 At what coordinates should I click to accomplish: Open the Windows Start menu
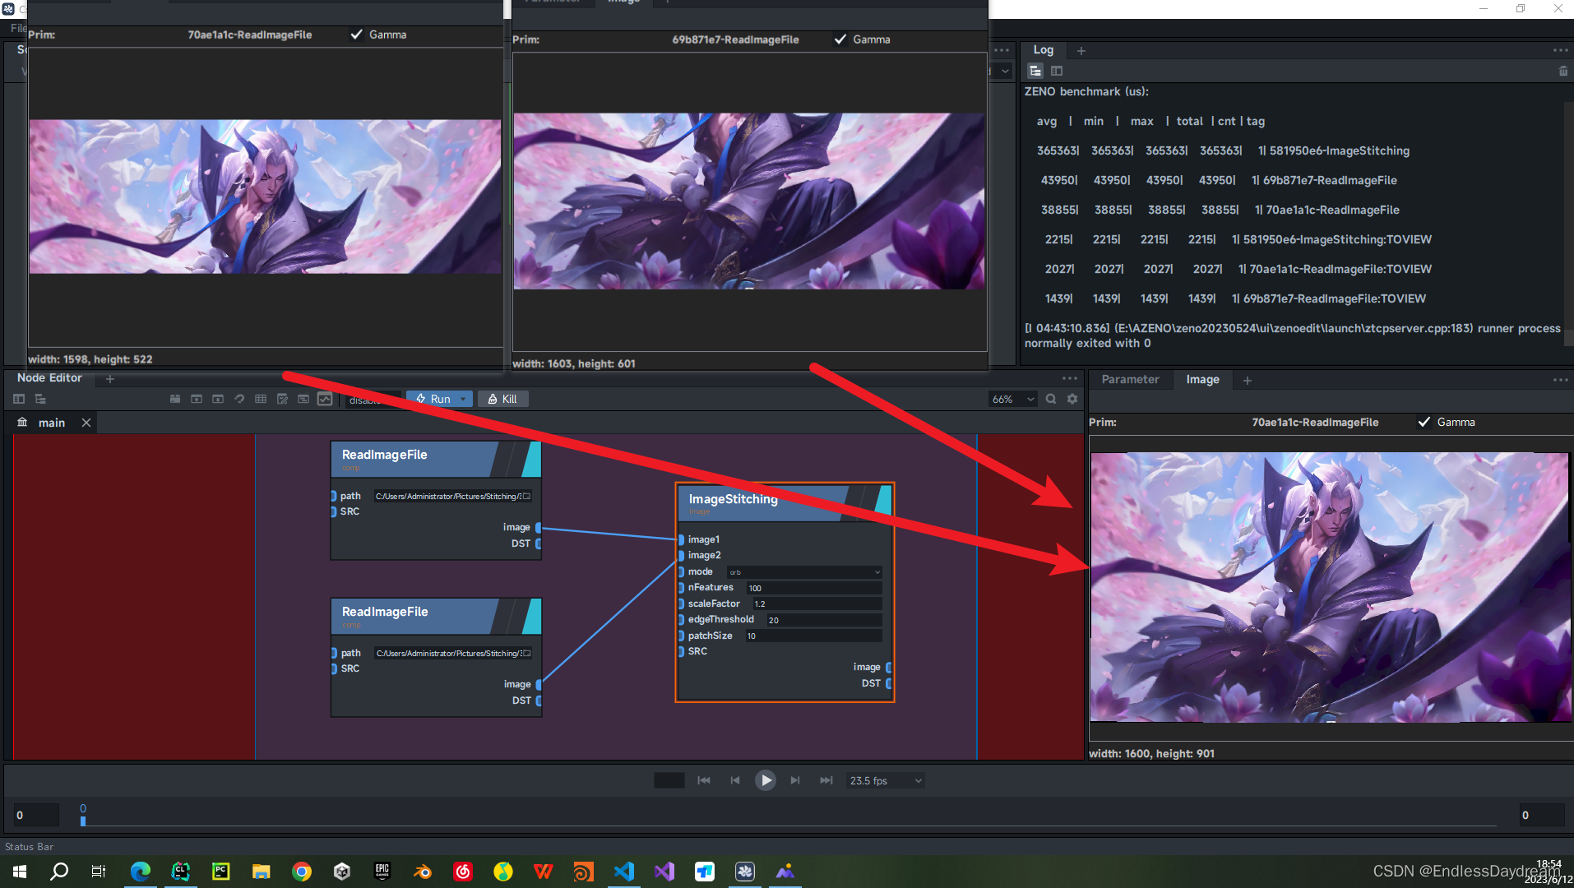point(20,872)
